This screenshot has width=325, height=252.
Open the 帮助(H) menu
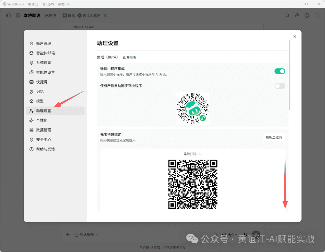coord(63,4)
